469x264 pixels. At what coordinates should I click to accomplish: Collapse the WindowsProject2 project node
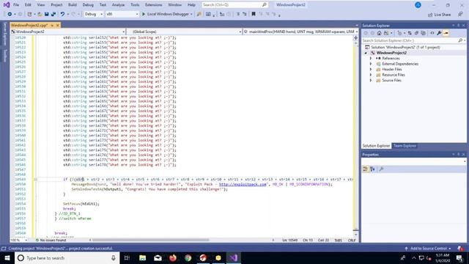tap(366, 53)
